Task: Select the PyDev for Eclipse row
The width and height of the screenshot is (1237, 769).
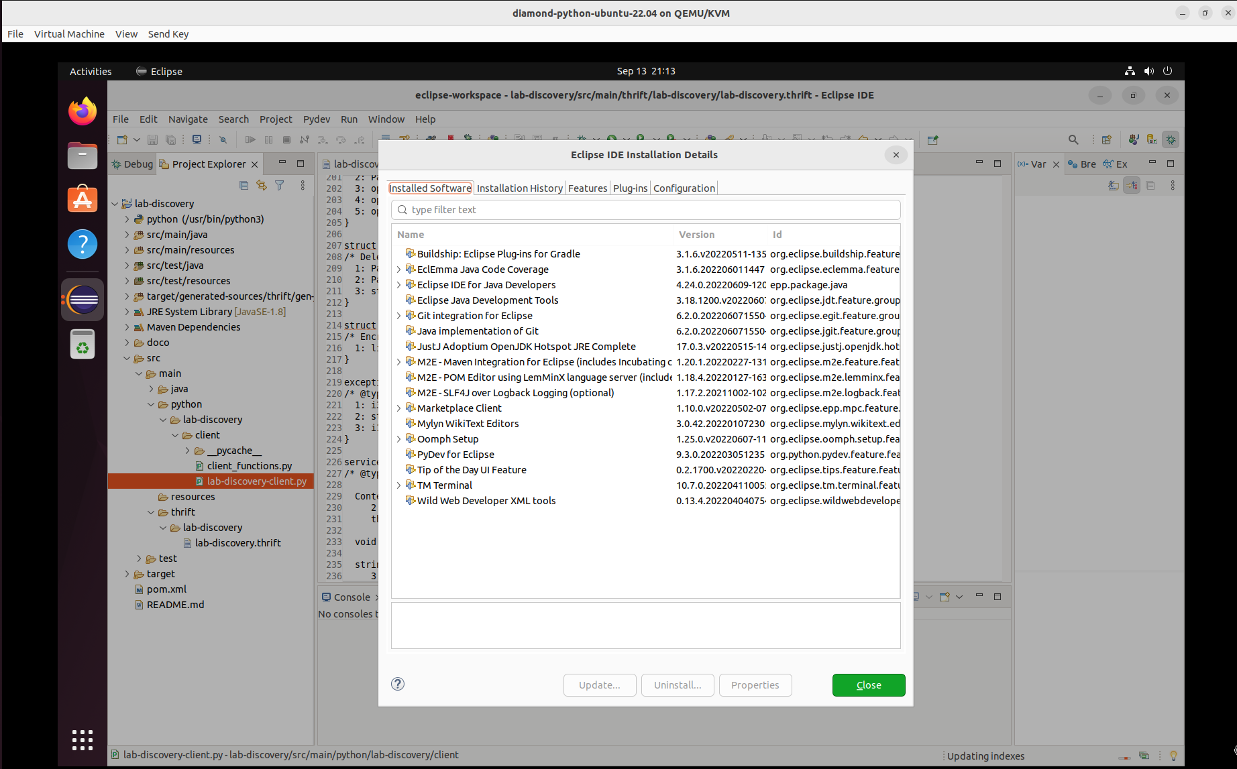Action: (645, 455)
